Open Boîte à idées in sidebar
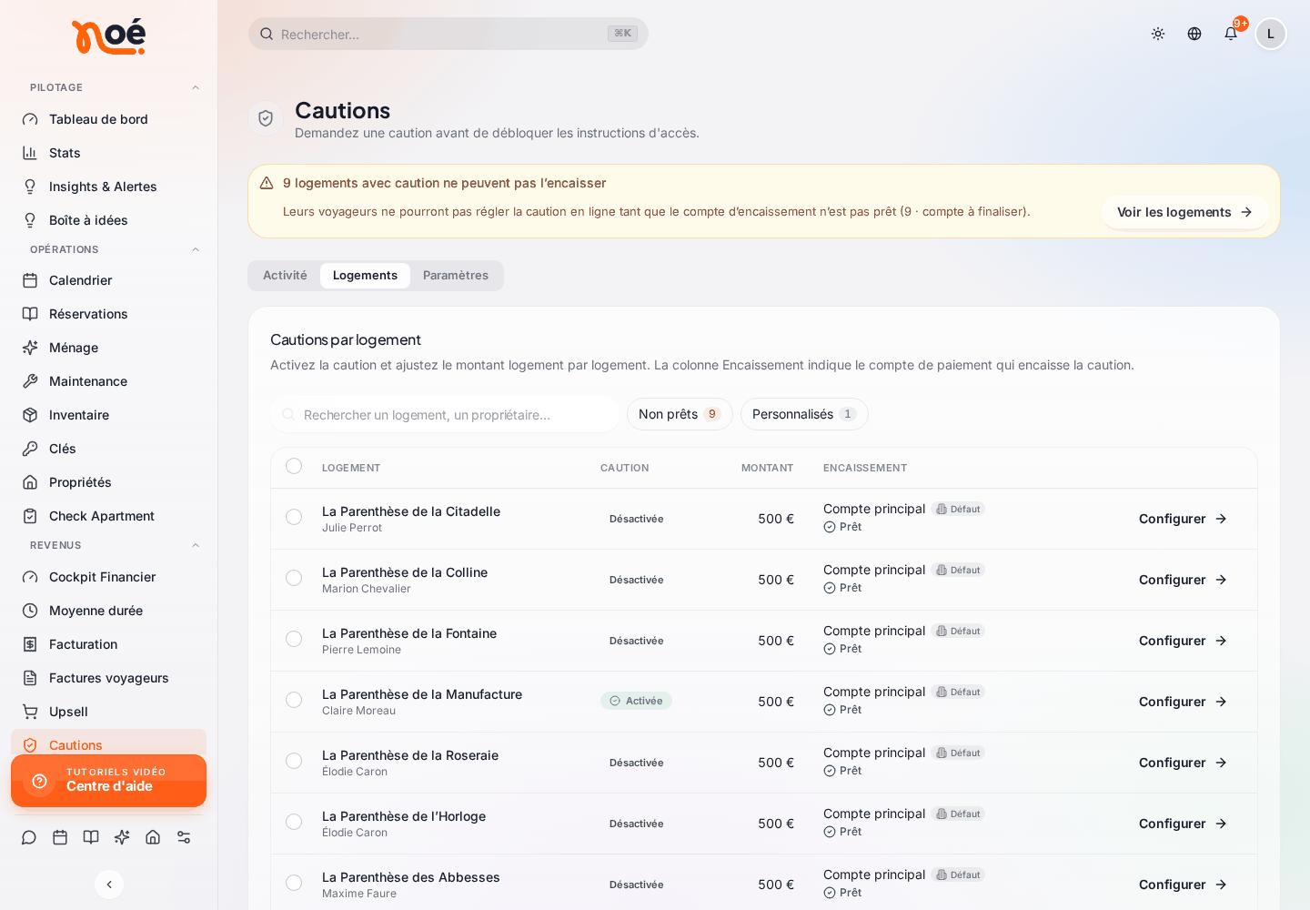The width and height of the screenshot is (1310, 910). coord(108,220)
